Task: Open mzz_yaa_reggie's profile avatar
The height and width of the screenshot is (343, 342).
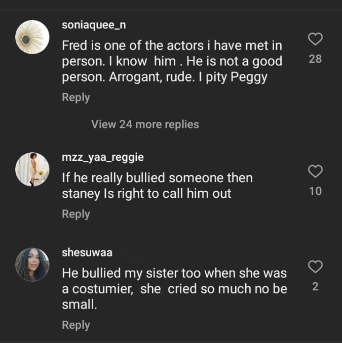Action: pos(32,169)
